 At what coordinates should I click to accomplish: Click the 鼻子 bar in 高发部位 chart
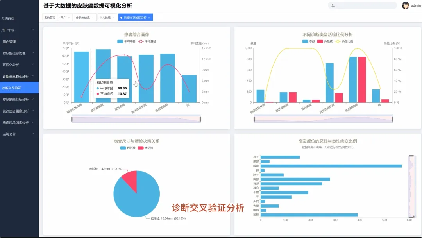coord(280,157)
